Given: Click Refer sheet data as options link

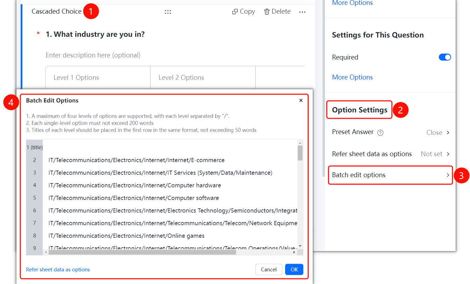Looking at the screenshot, I should 58,270.
